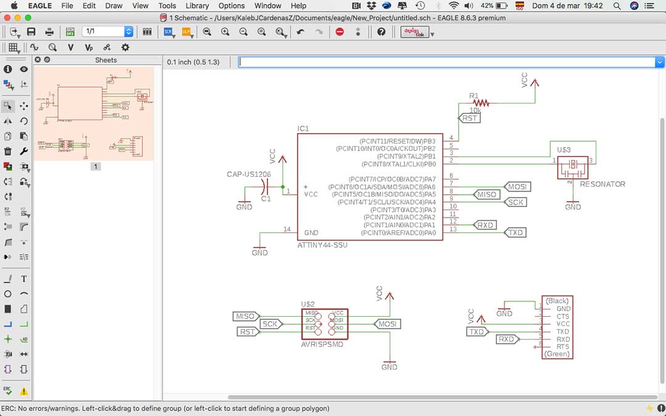Toggle the Show eye tool
This screenshot has height=416, width=666.
coord(24,69)
